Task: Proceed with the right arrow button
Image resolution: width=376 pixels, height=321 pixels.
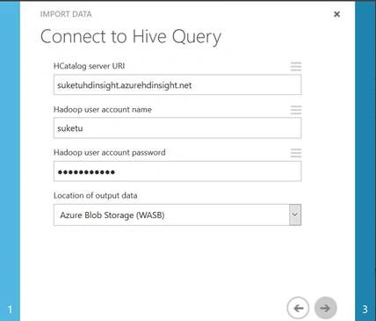Action: click(x=325, y=308)
